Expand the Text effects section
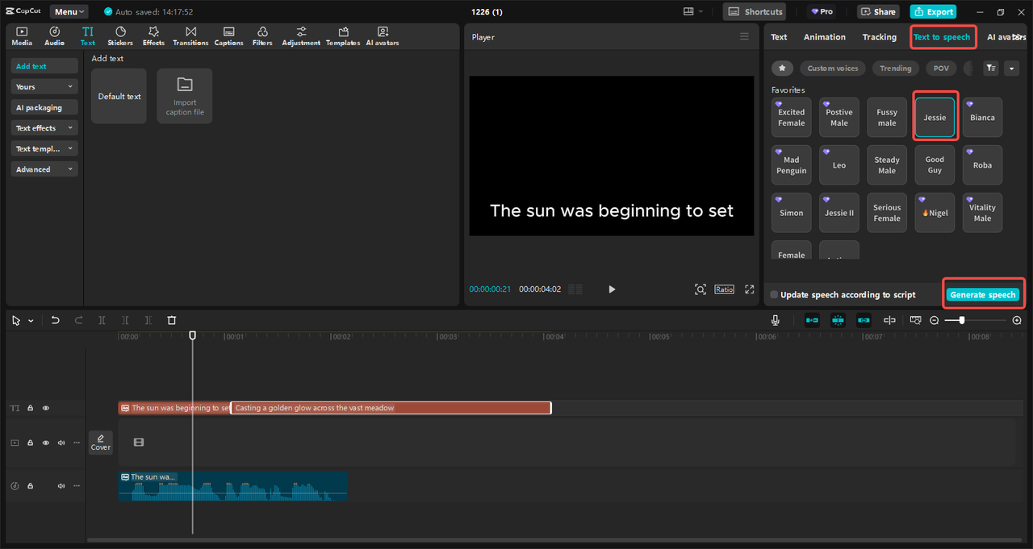This screenshot has width=1033, height=549. point(44,128)
